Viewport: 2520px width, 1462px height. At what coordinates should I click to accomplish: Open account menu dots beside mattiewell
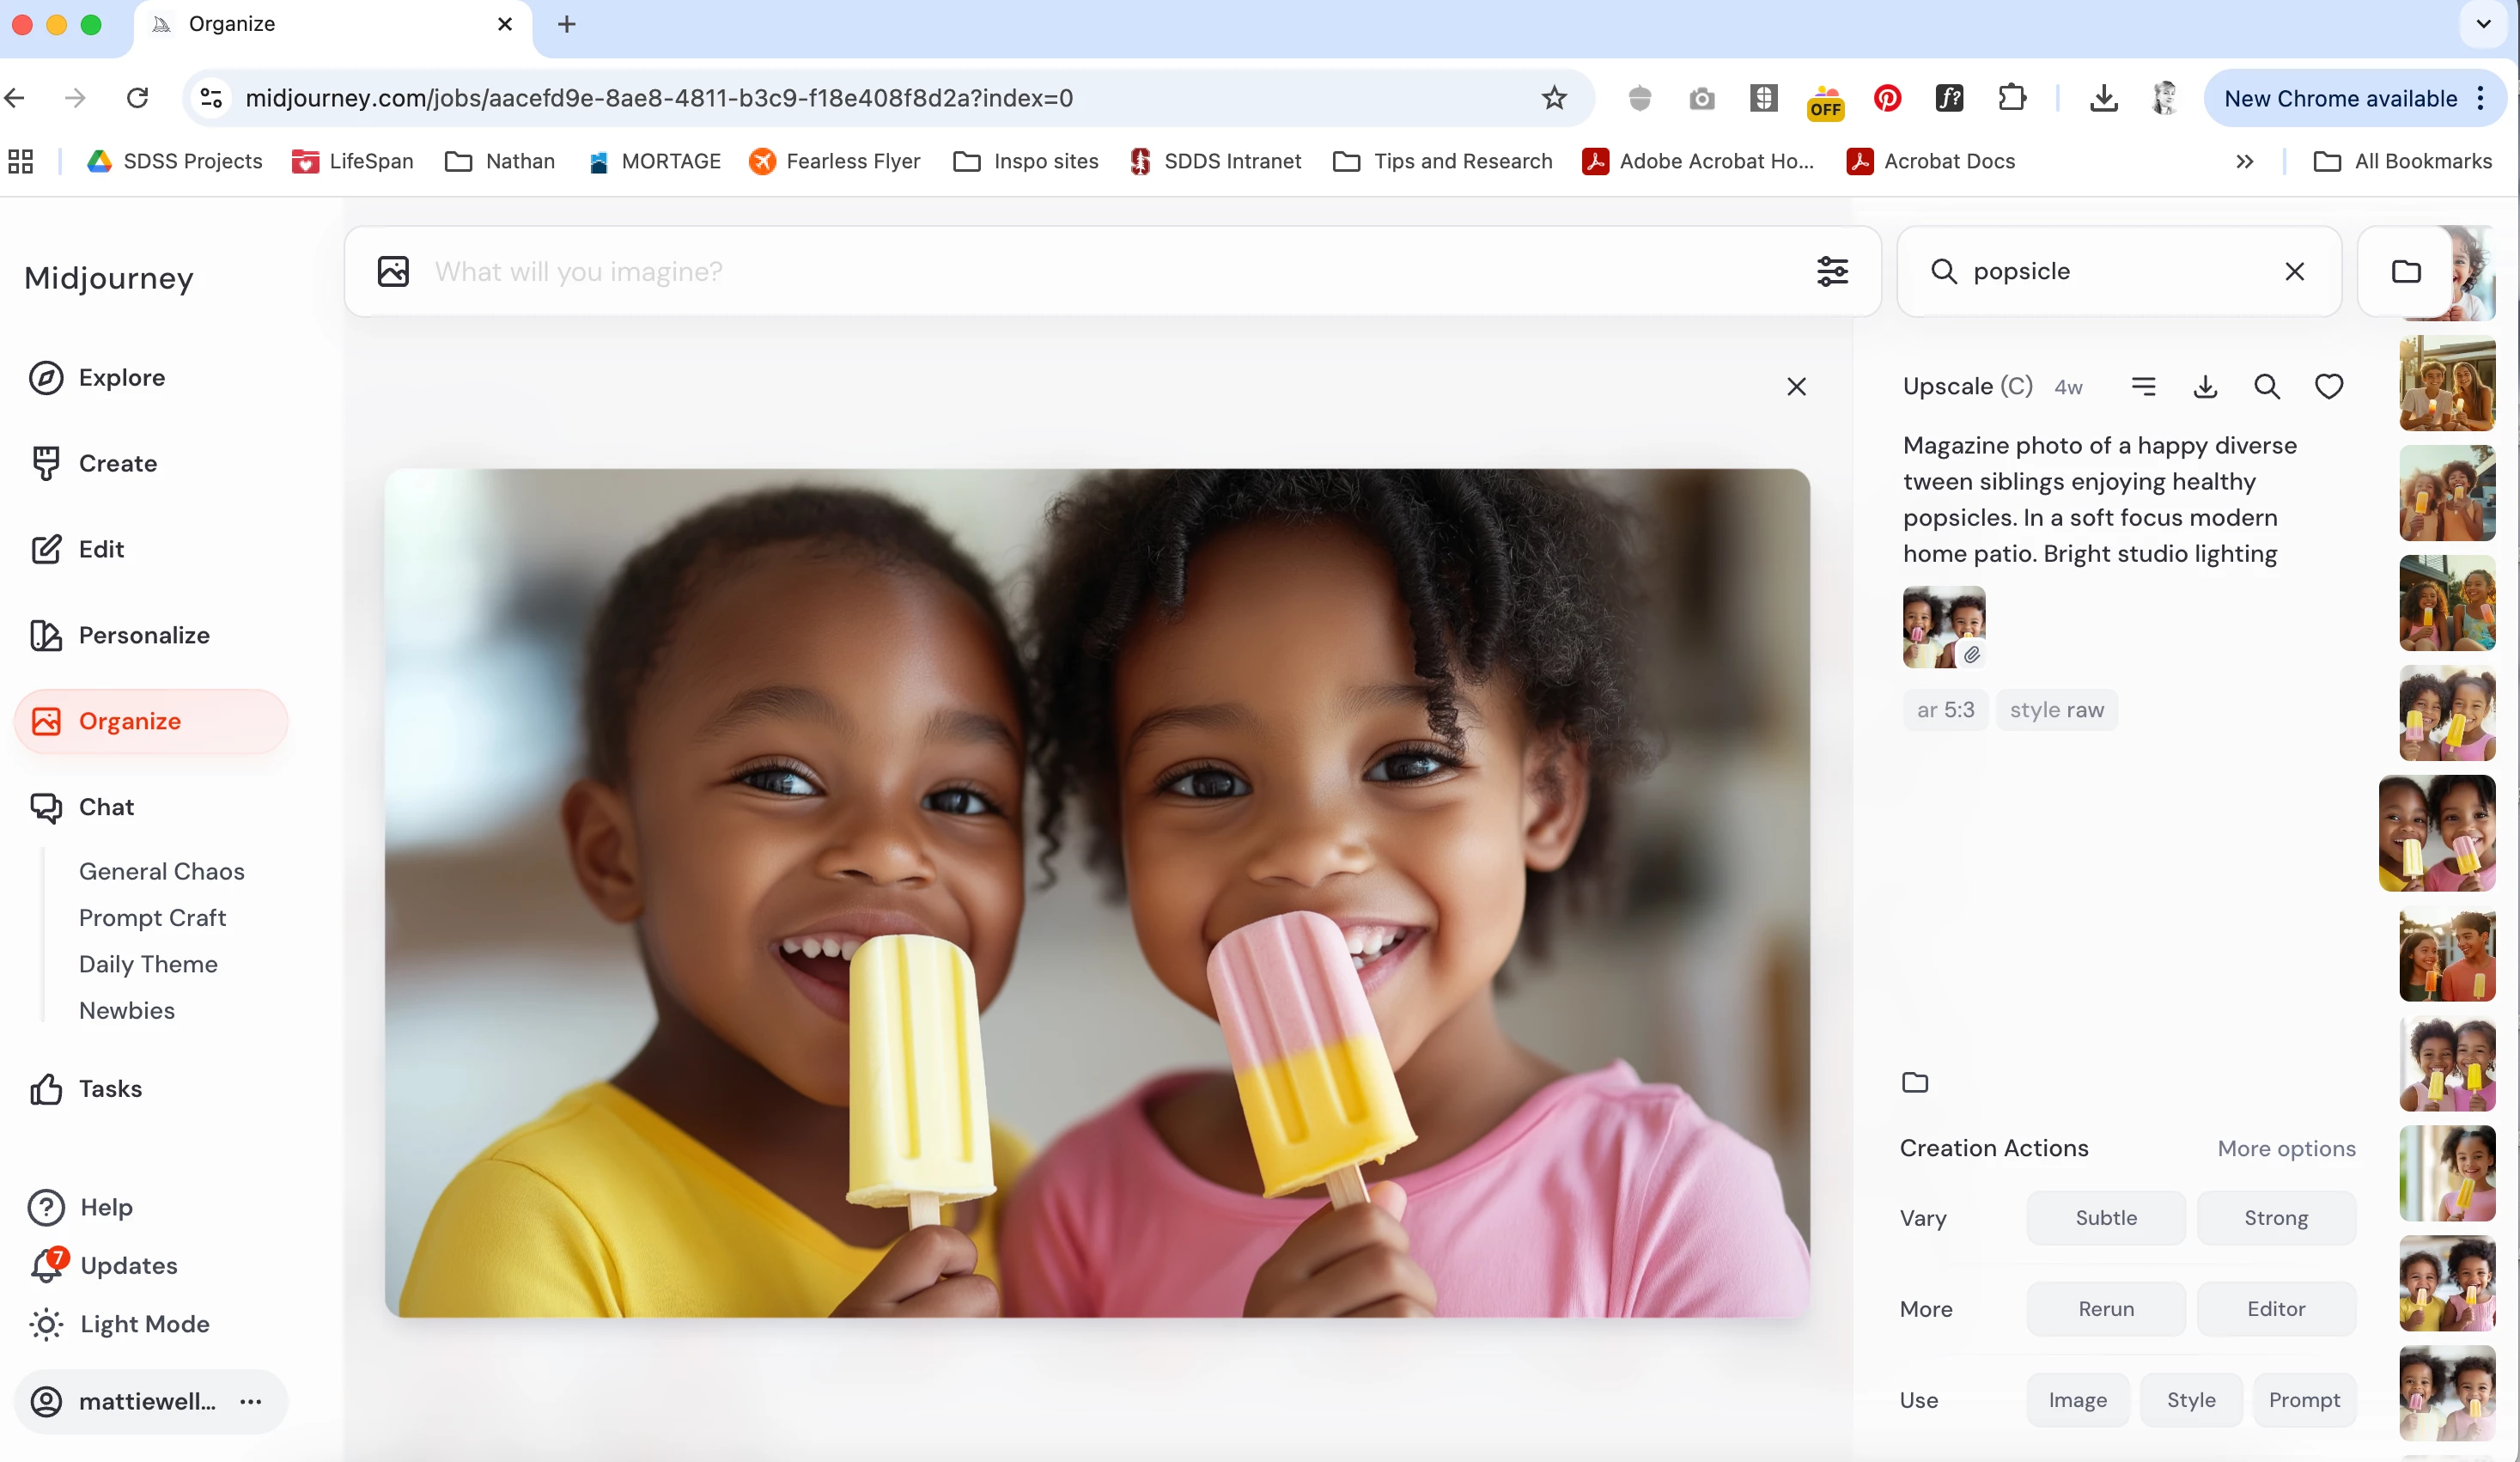251,1401
